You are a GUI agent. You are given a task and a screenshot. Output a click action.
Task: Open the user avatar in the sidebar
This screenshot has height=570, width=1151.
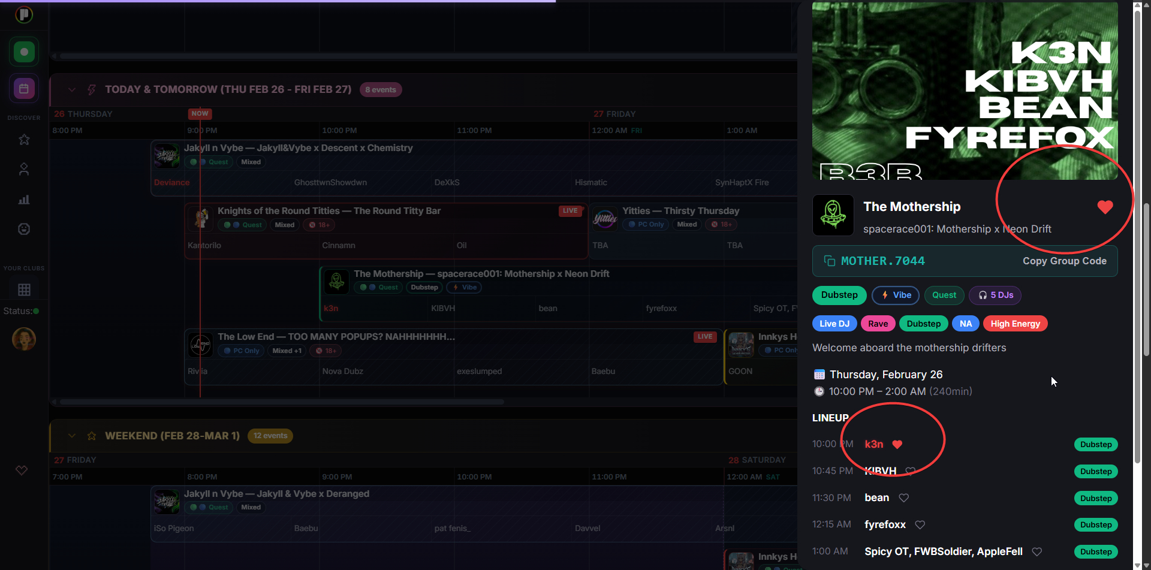point(24,339)
